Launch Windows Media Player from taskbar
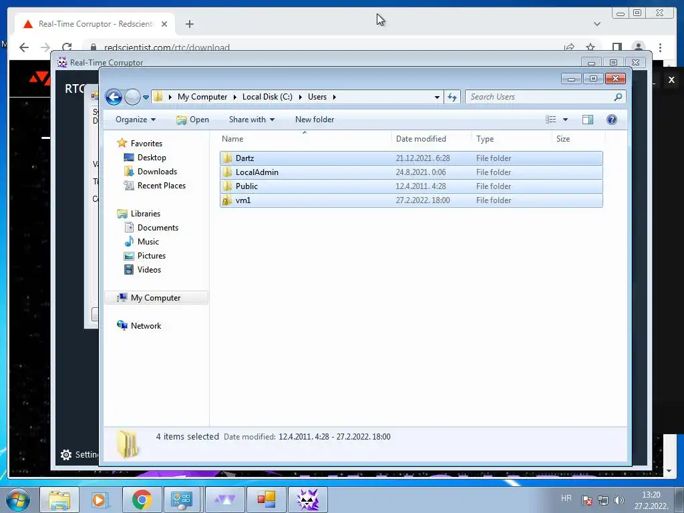 (x=100, y=500)
